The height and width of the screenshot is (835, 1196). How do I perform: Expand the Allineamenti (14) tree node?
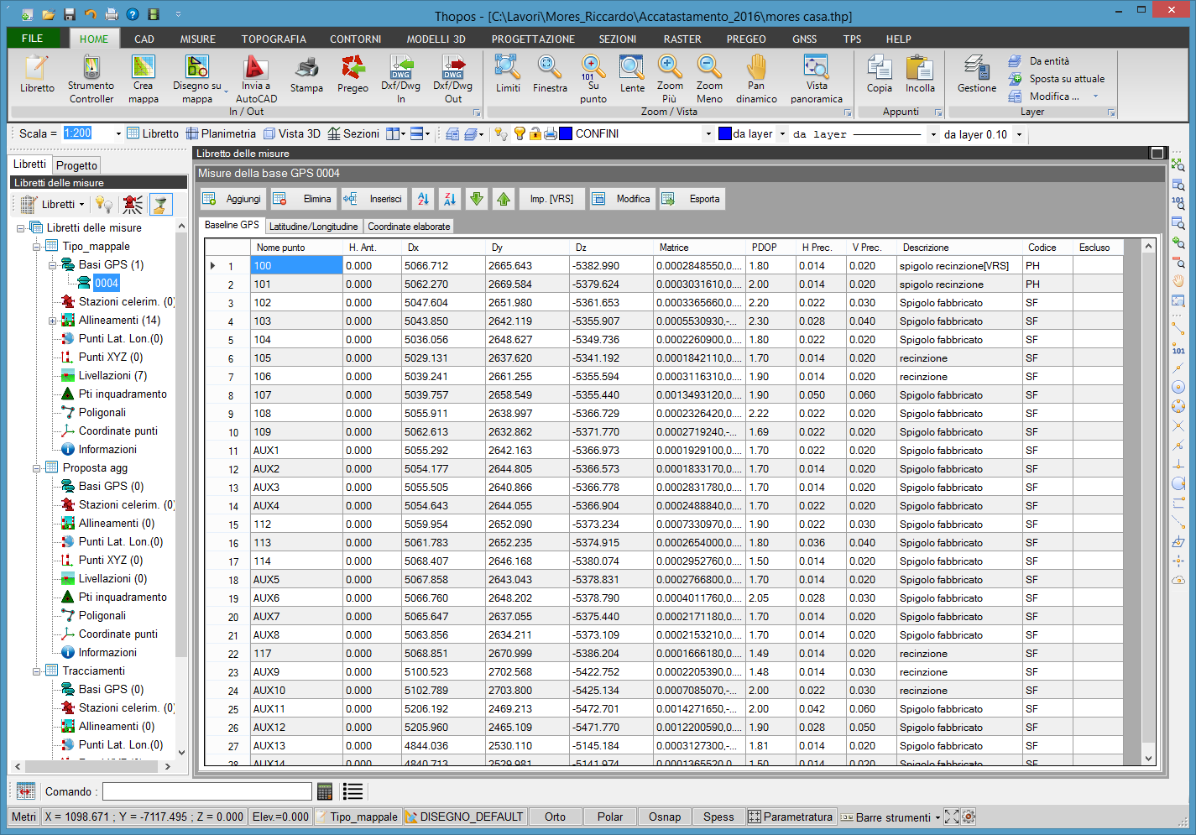(x=53, y=321)
